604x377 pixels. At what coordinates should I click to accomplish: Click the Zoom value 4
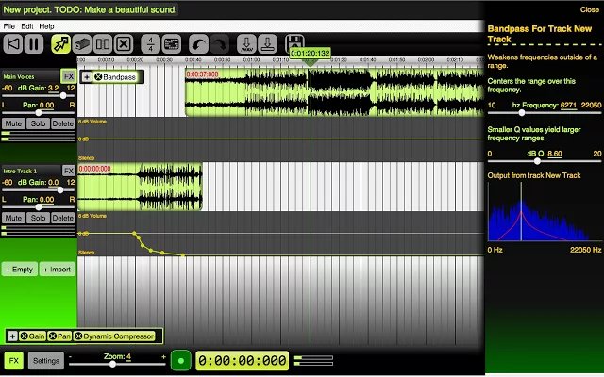pos(128,356)
